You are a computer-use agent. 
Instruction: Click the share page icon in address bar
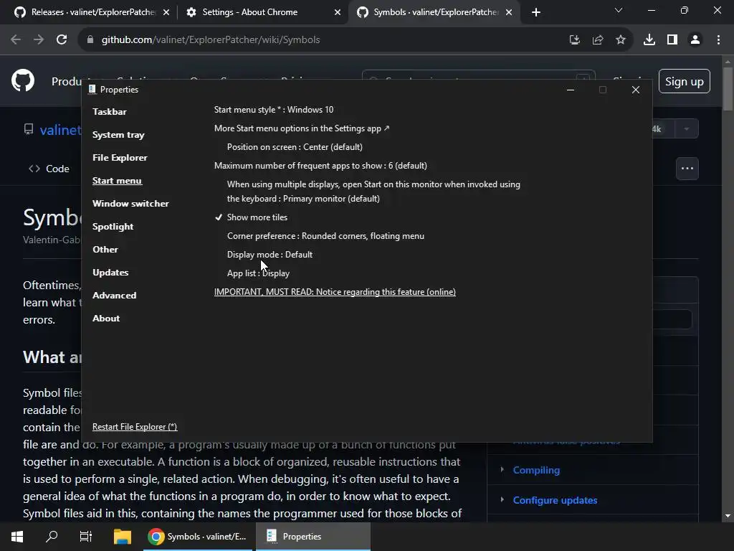coord(598,40)
